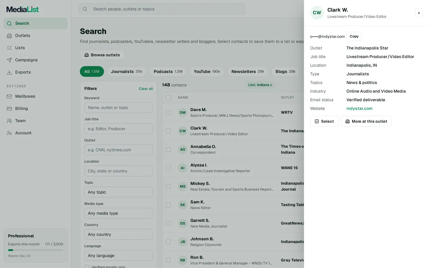Open the Any media type dropdown
Screen dimensions: 429x268
point(119,213)
